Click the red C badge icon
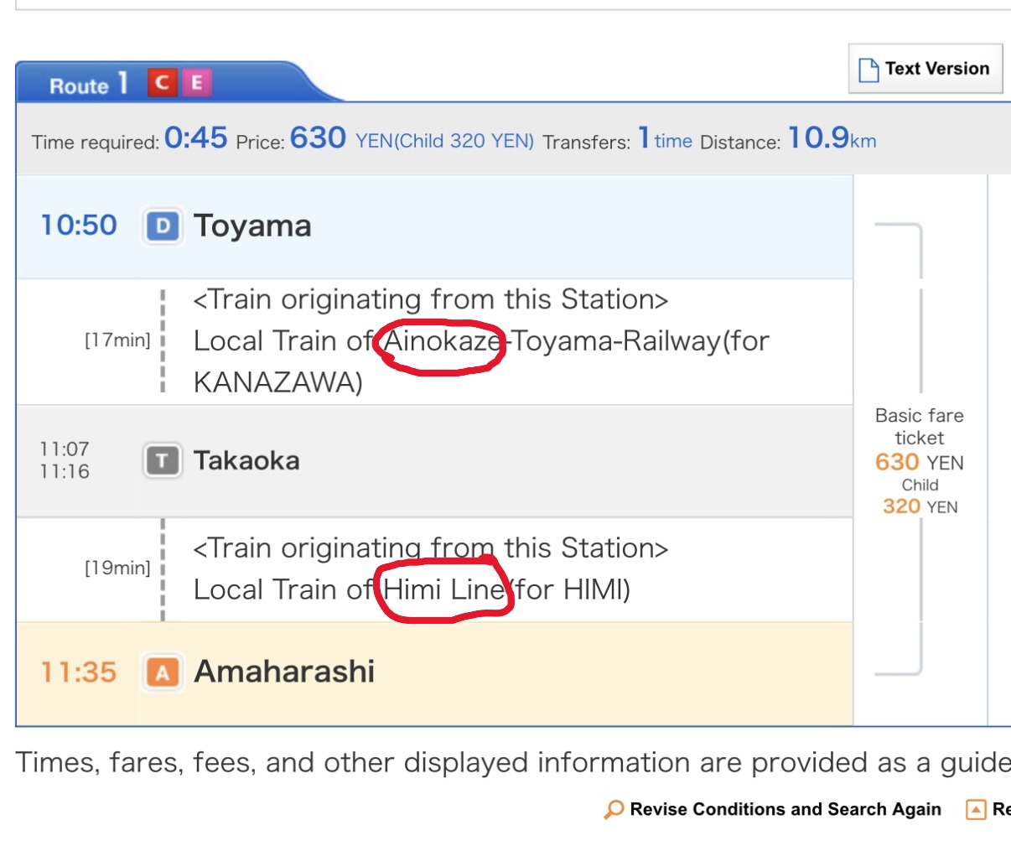The width and height of the screenshot is (1011, 846). [162, 82]
